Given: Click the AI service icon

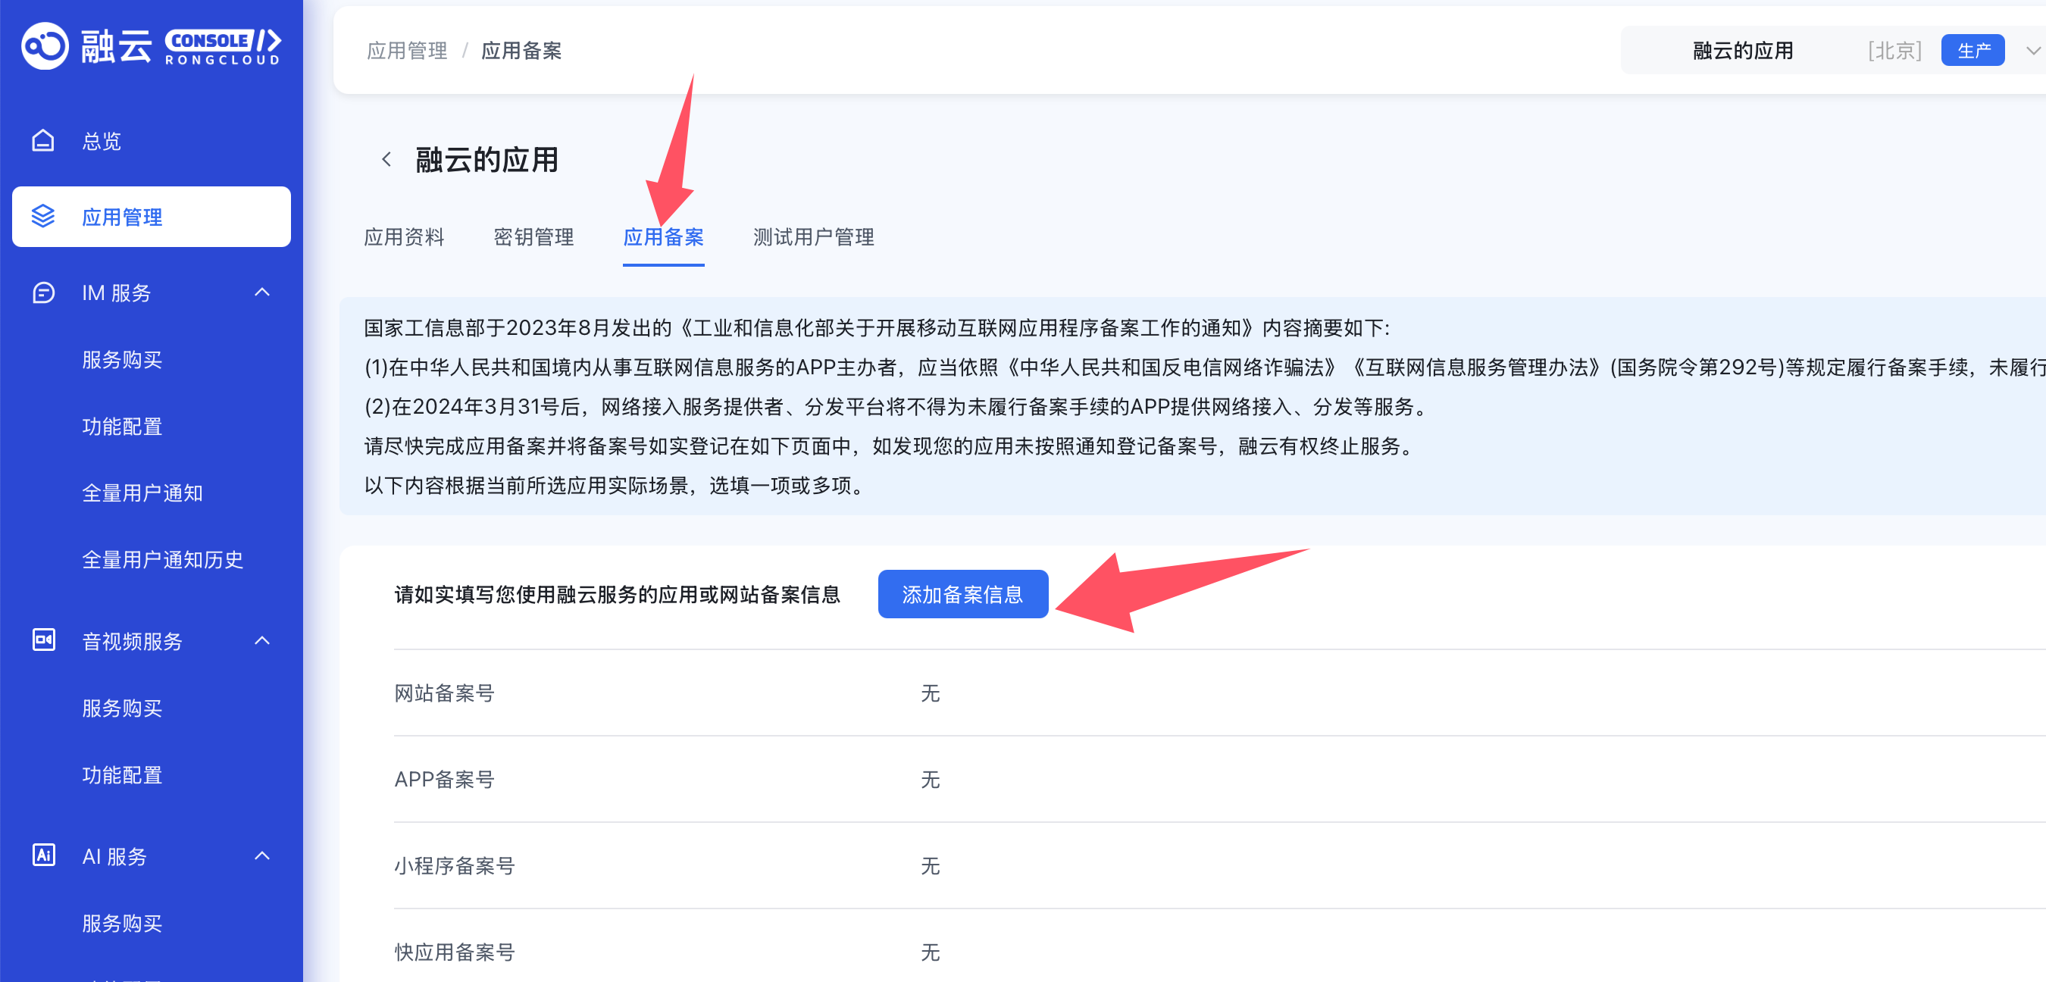Looking at the screenshot, I should click(x=43, y=855).
